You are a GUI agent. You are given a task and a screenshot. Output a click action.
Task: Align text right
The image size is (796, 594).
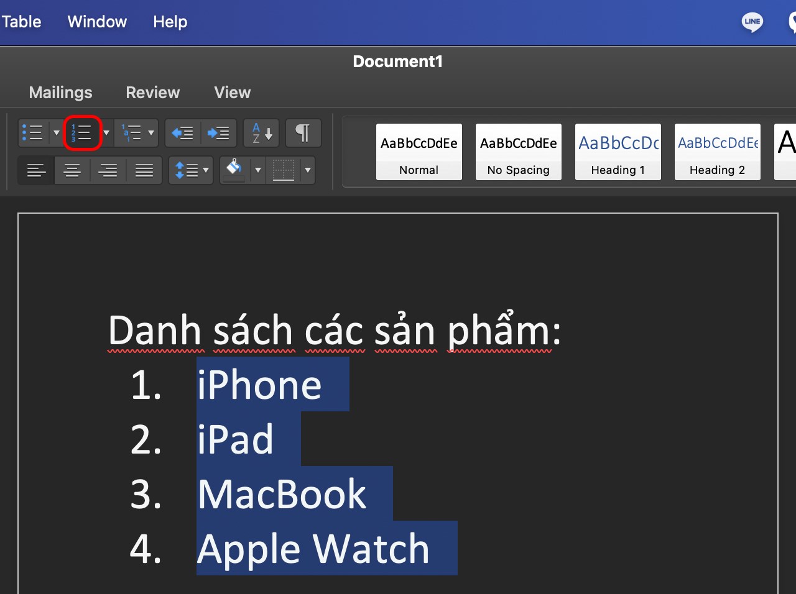(108, 170)
